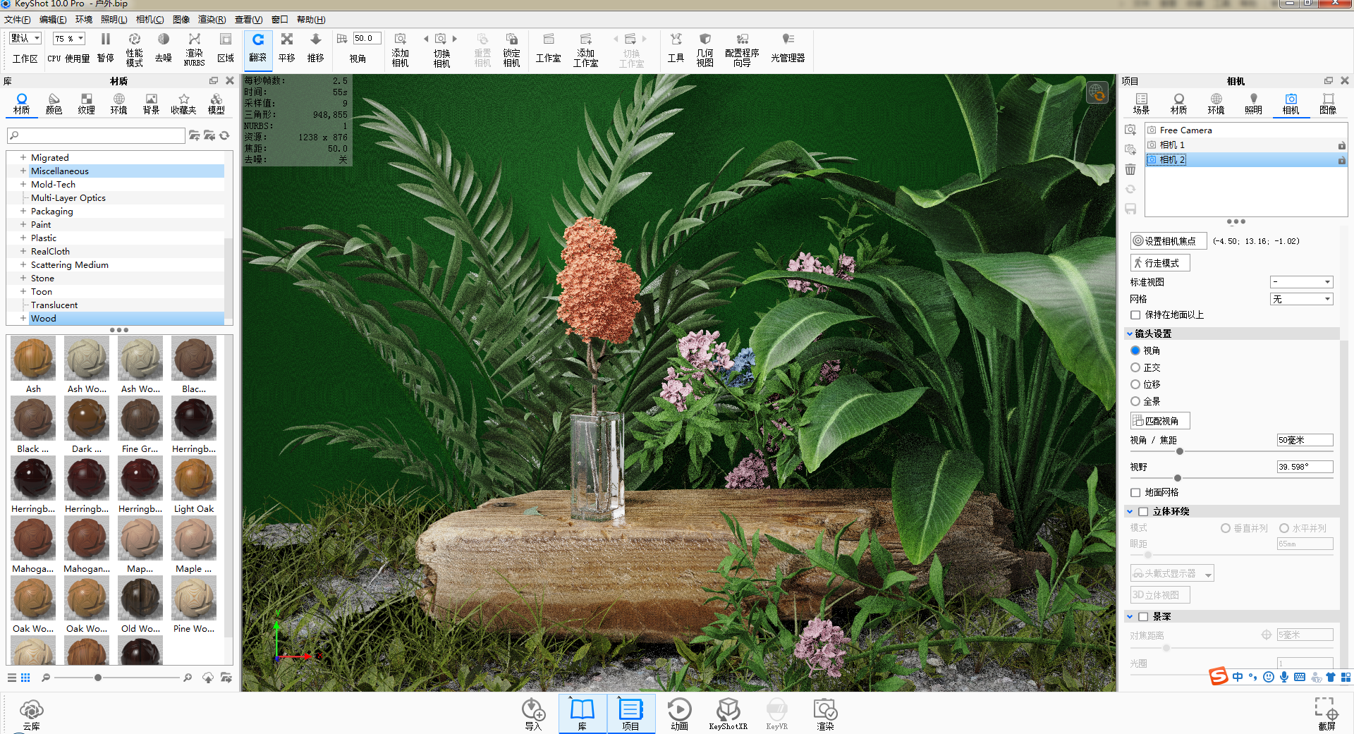Open the File (文件) menu
1354x734 pixels.
point(18,20)
